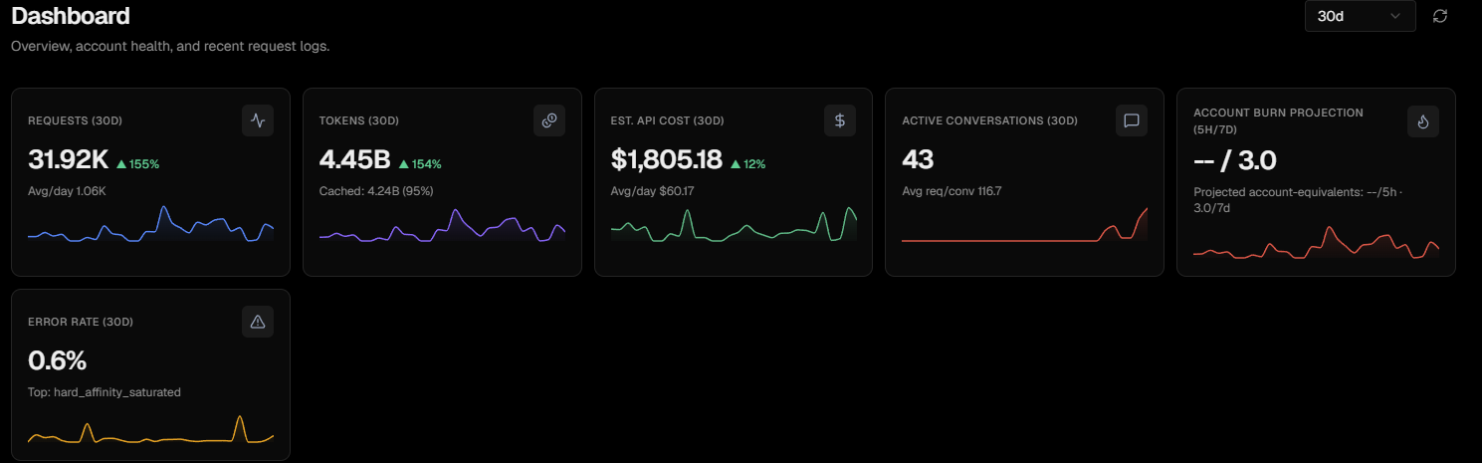Screen dimensions: 1482x463
Task: Click the chat bubble icon on Active Conversations
Action: (x=1131, y=120)
